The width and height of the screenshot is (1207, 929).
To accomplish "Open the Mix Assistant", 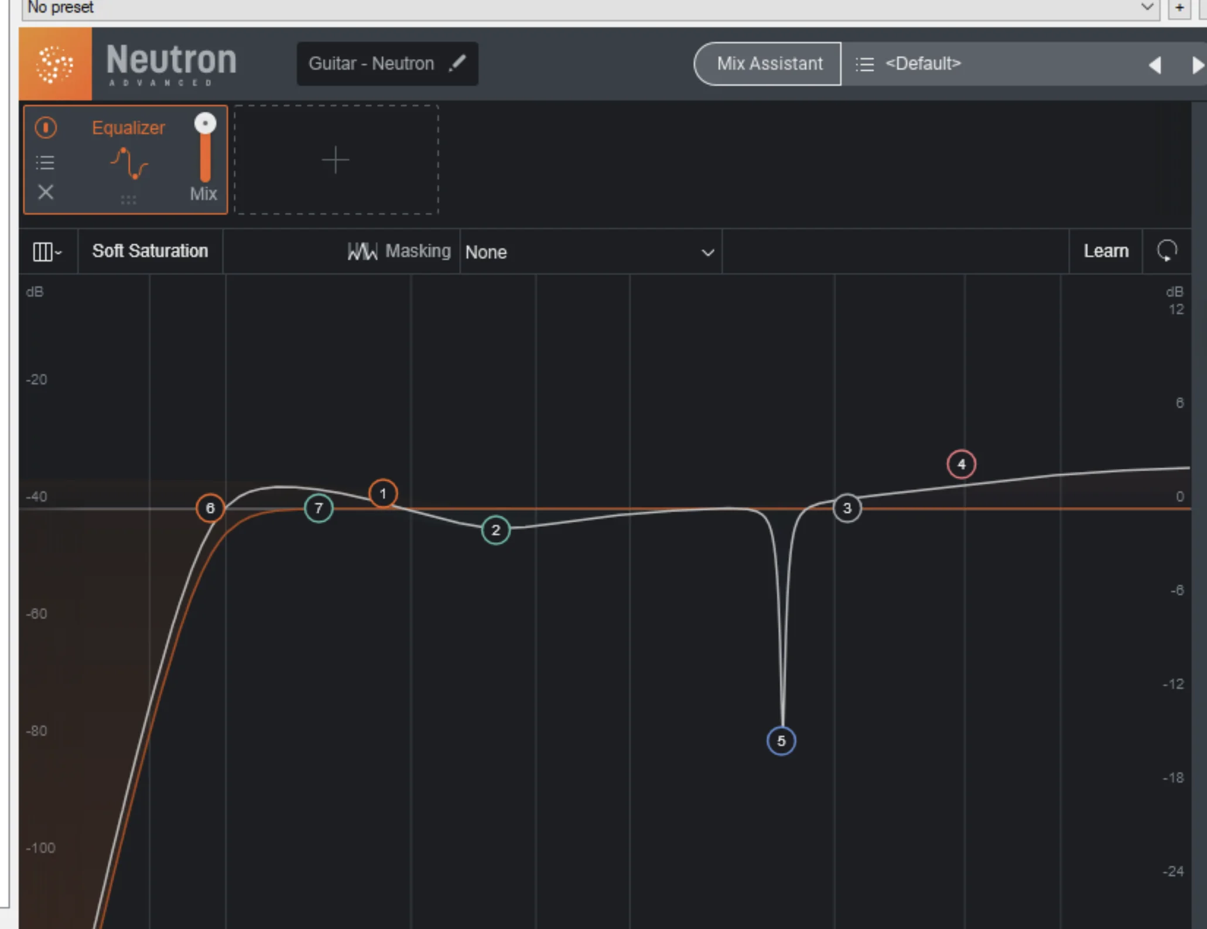I will [x=768, y=63].
